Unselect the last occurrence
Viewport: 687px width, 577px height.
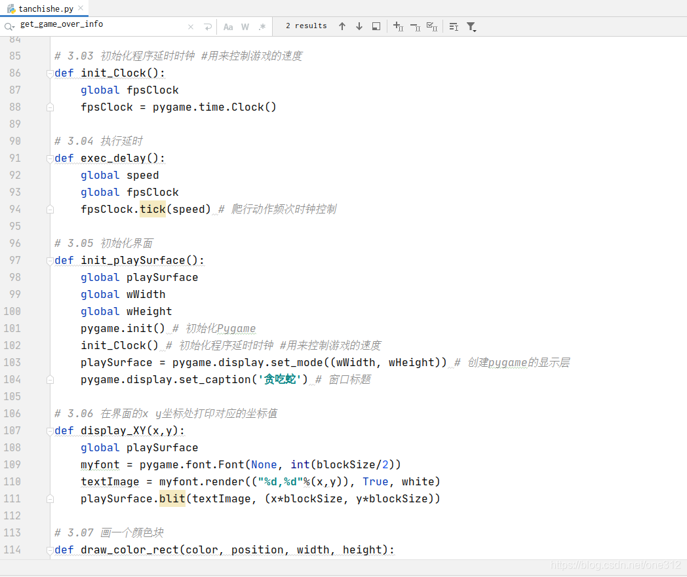[x=416, y=27]
